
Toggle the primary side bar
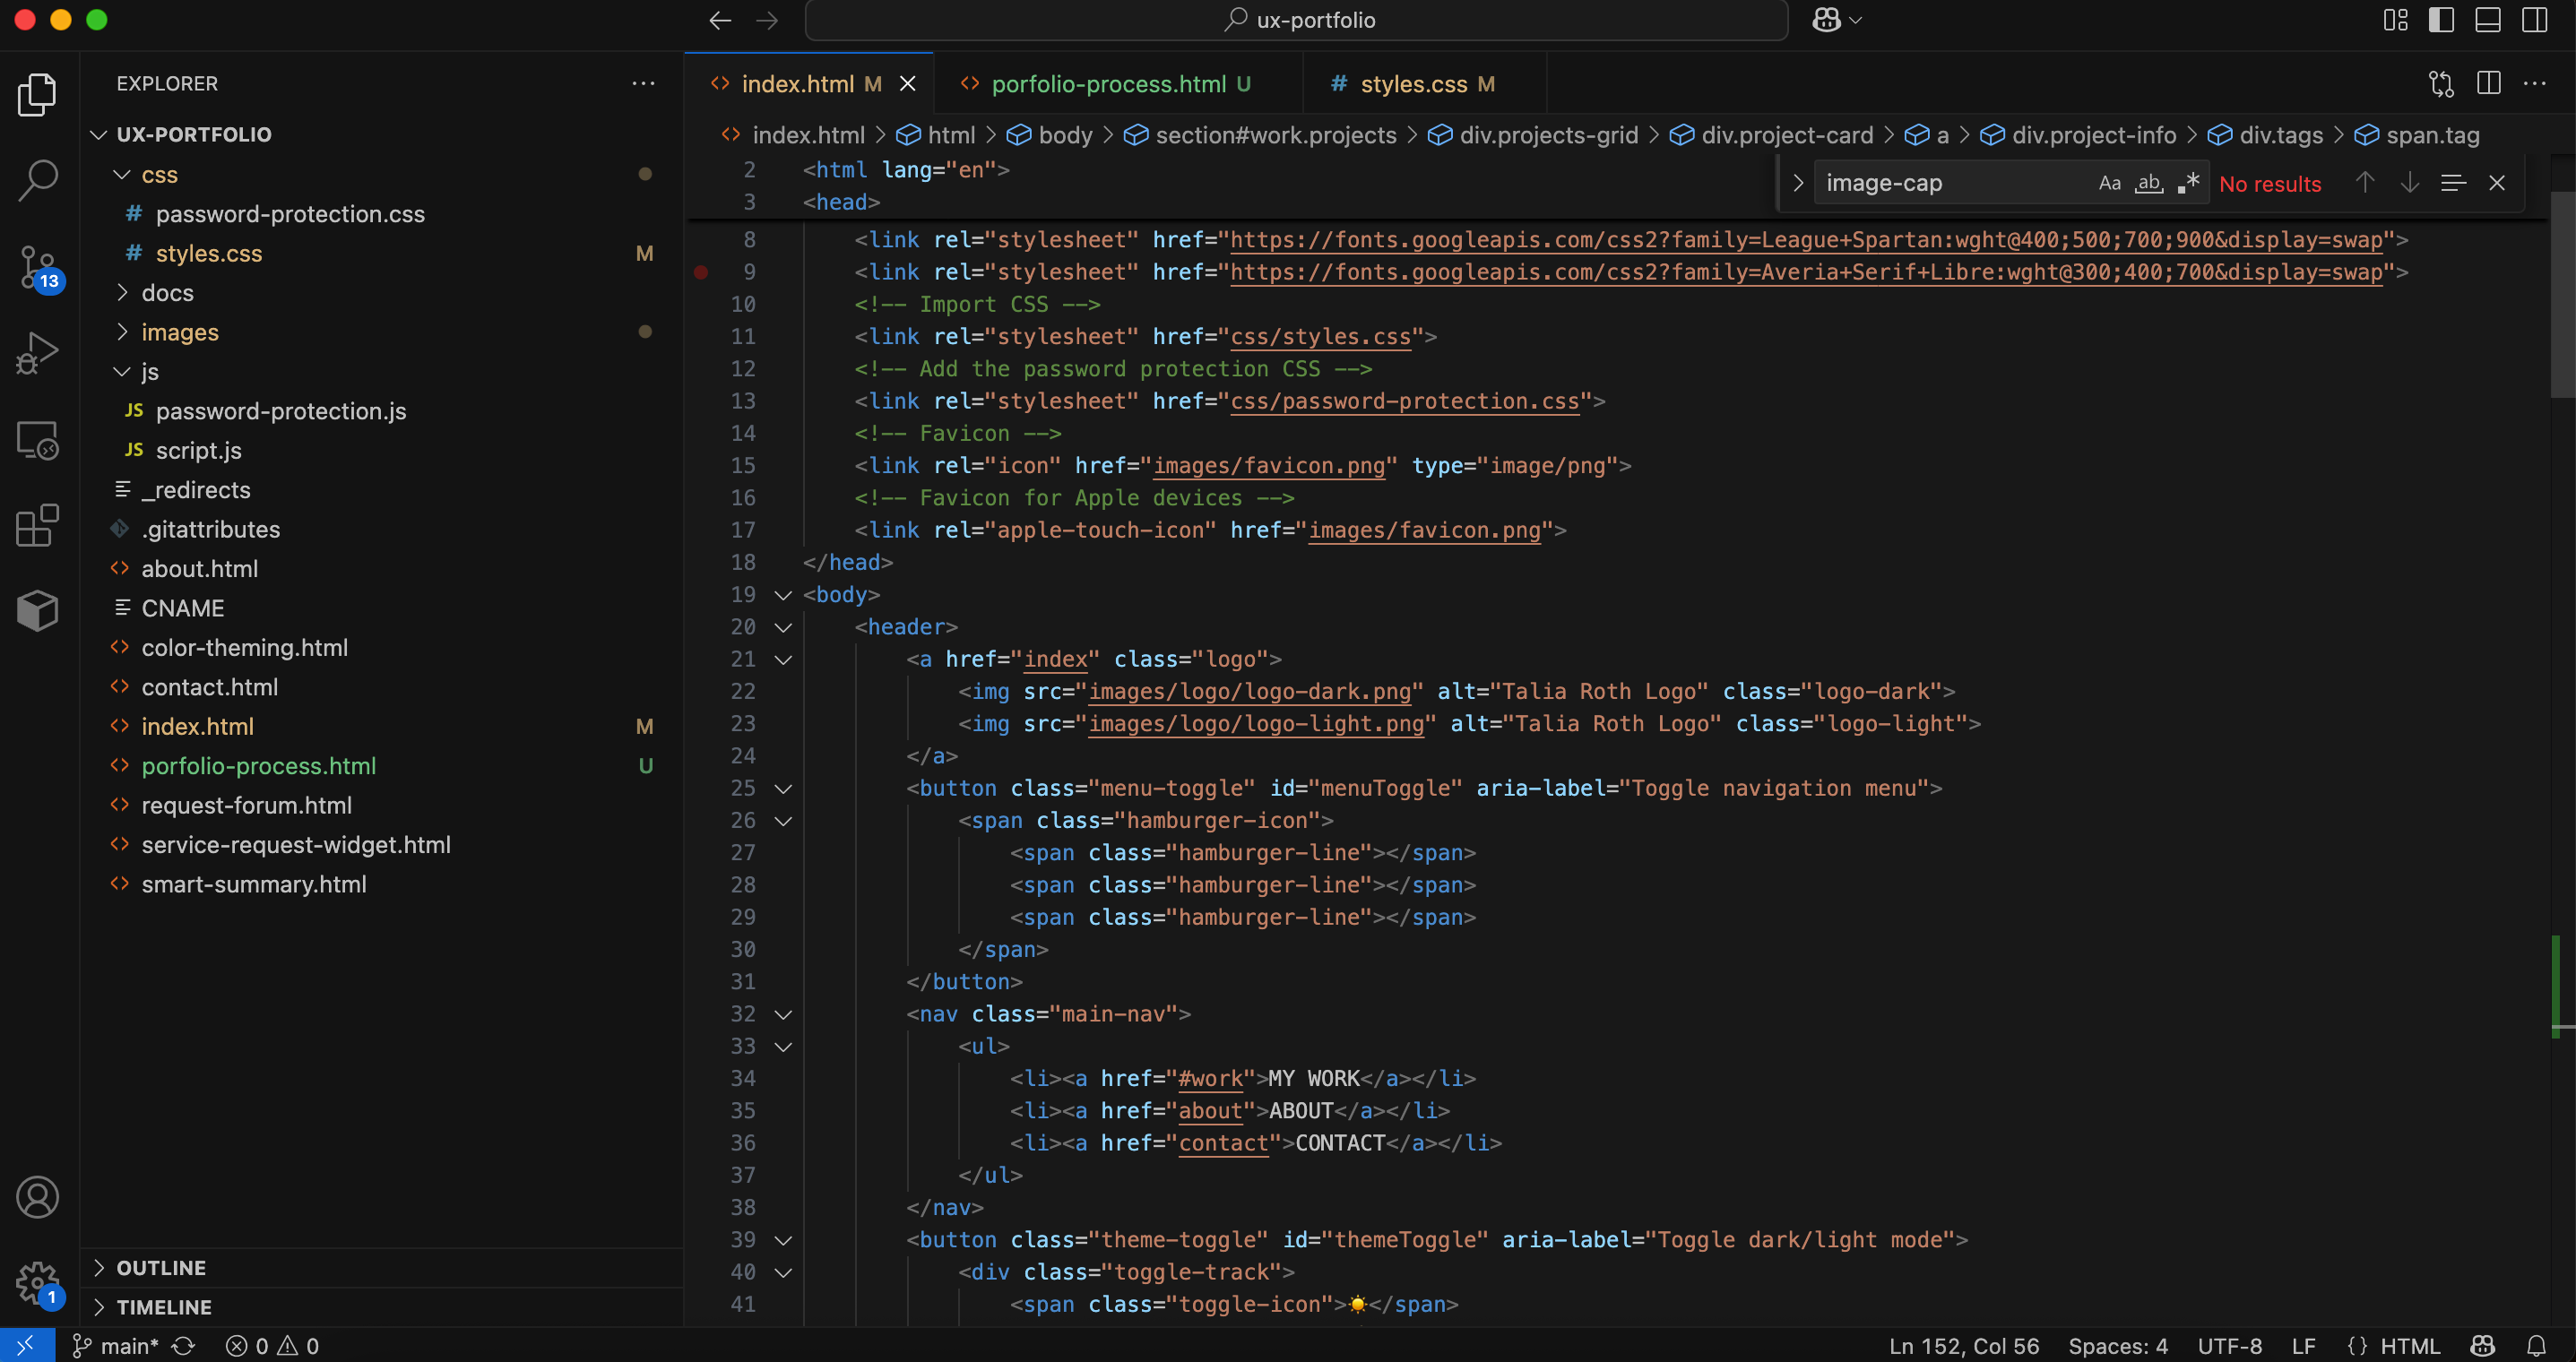point(2442,20)
